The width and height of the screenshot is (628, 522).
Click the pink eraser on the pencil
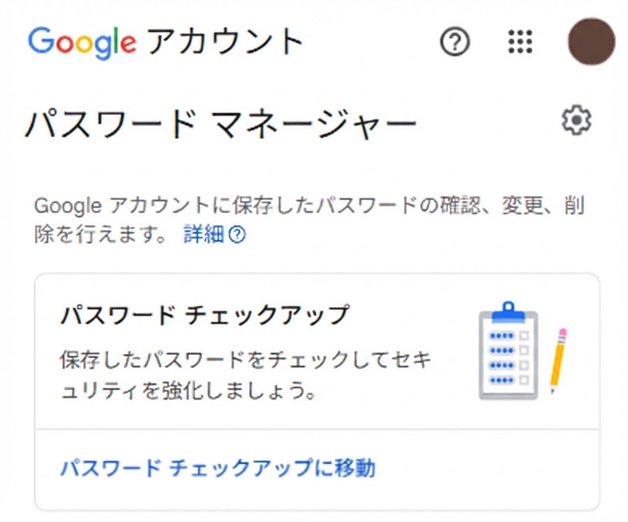point(563,332)
